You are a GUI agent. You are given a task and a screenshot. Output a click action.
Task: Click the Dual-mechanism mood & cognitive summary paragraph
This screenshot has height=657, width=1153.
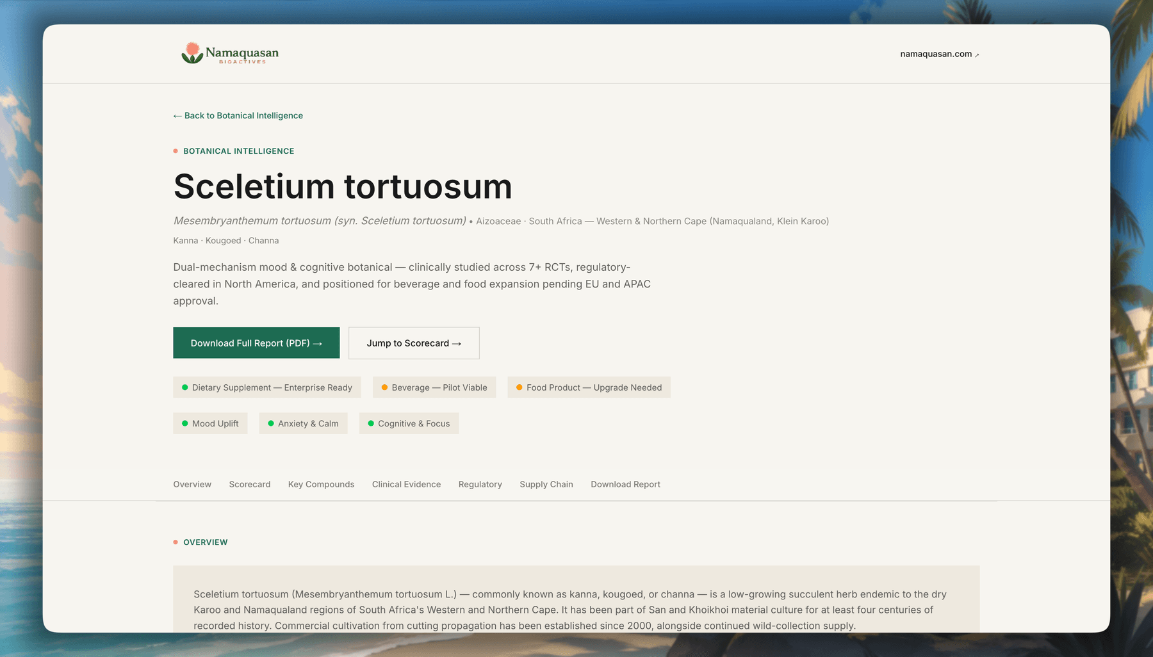(x=412, y=284)
